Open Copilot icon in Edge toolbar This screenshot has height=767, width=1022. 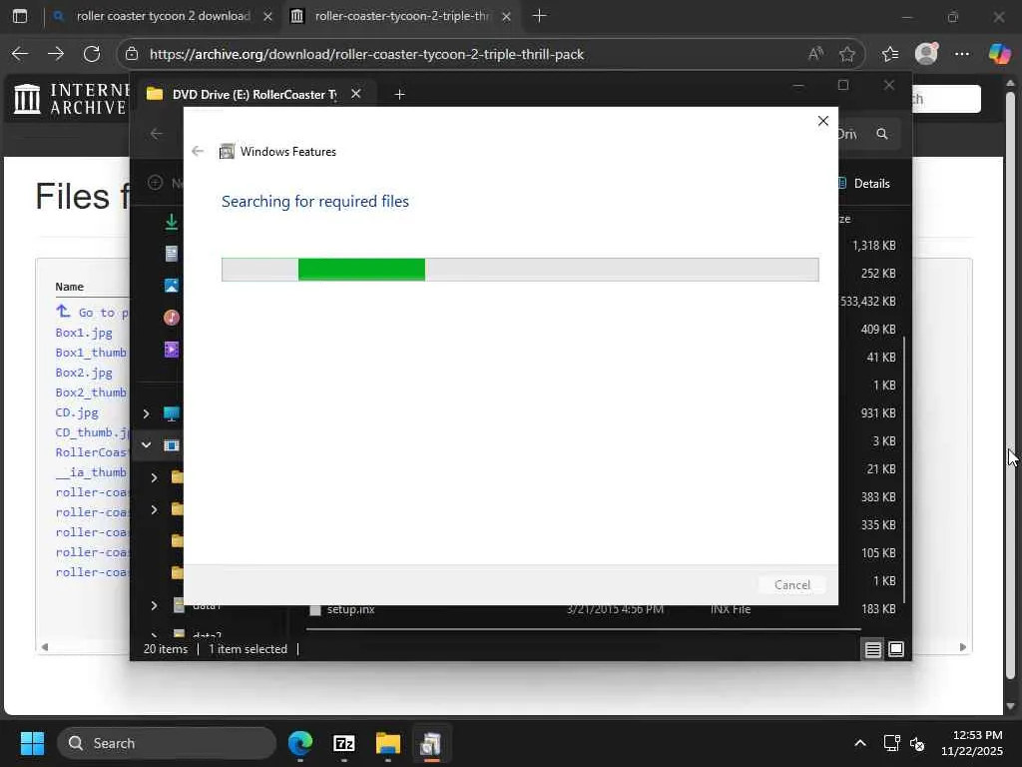(x=999, y=54)
